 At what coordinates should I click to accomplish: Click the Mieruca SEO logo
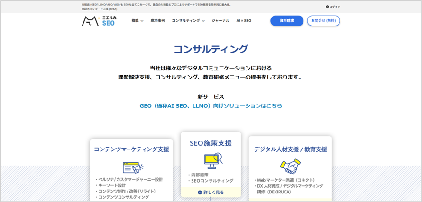pos(99,21)
